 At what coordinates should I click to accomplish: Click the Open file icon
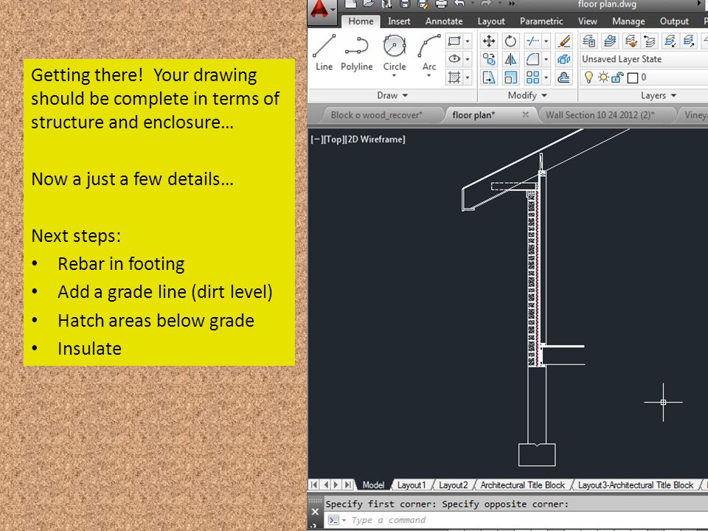click(x=369, y=4)
